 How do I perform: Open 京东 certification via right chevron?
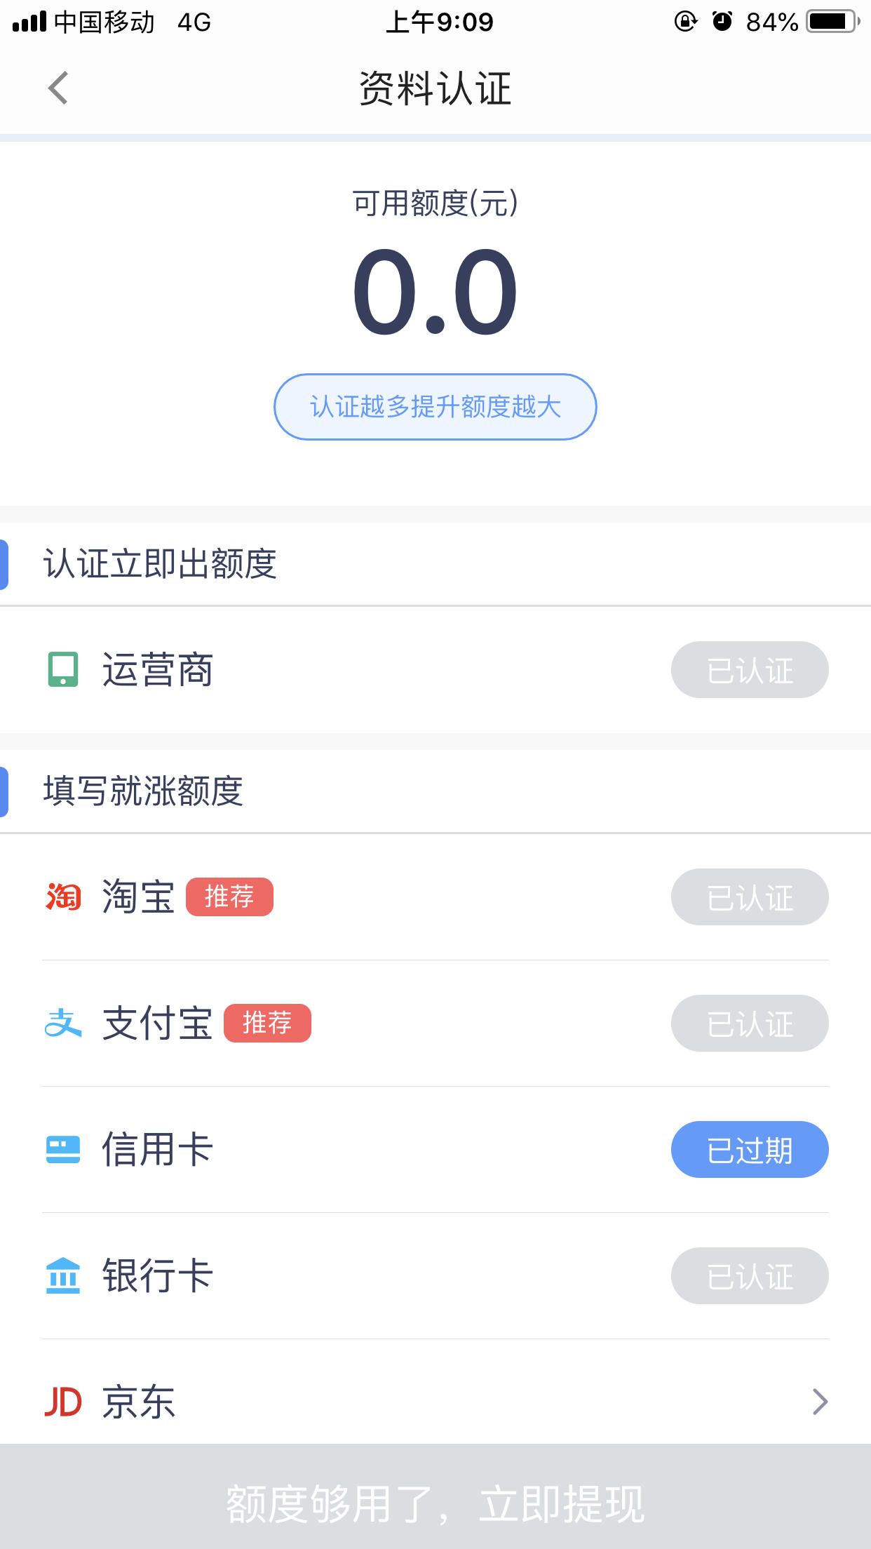coord(820,1402)
